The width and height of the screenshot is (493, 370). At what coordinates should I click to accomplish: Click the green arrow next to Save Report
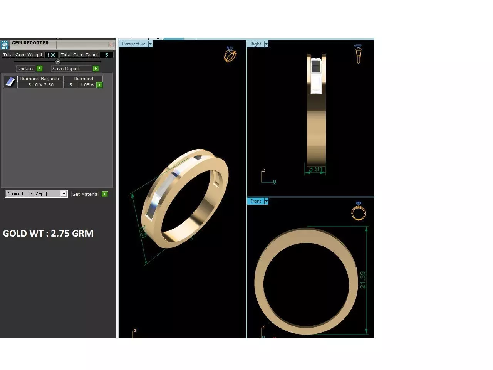96,69
